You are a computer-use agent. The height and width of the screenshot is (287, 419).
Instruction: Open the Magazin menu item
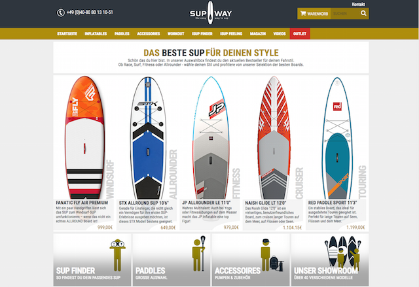(257, 33)
